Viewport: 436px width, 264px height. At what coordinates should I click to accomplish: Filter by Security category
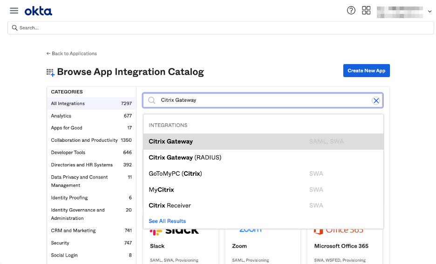click(x=60, y=243)
